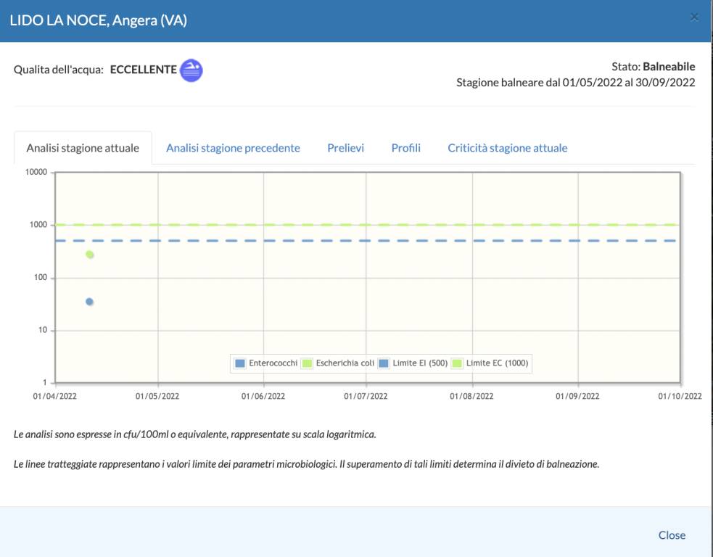Click the blue Enterococchi data point

point(89,302)
